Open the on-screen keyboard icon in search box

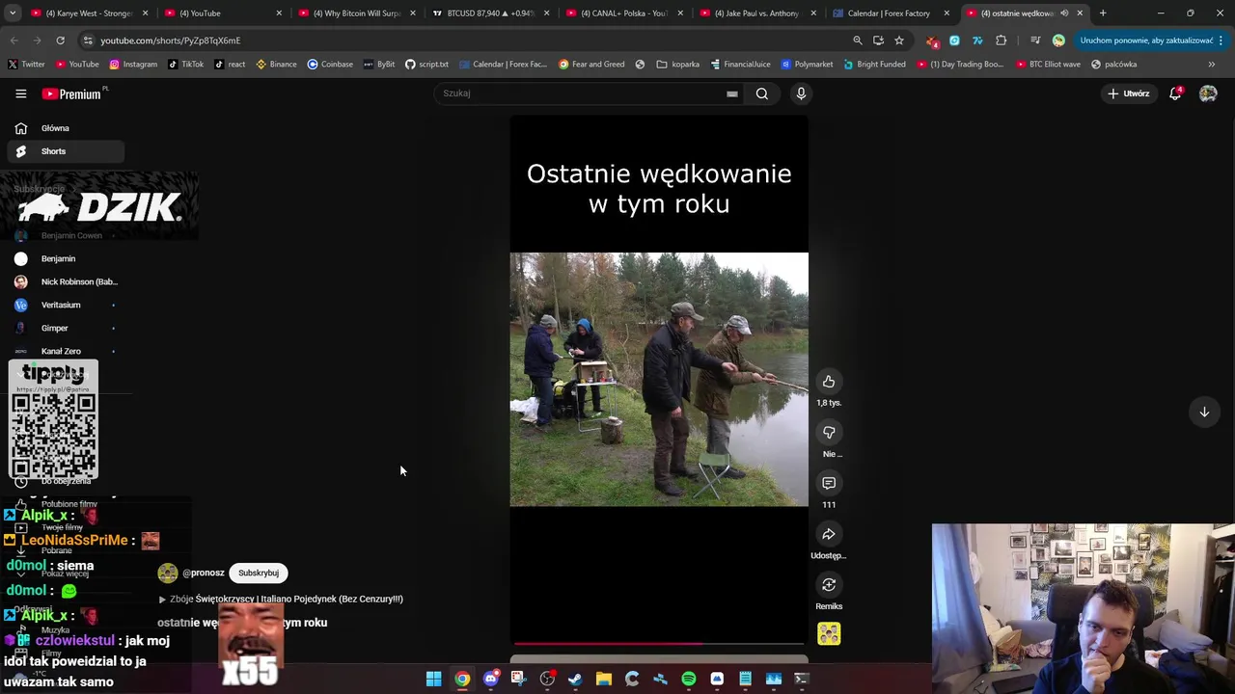(x=732, y=93)
